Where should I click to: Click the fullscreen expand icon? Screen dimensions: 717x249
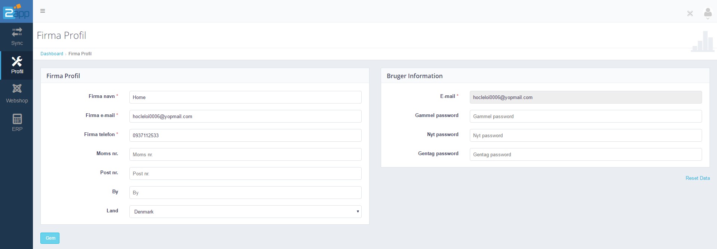pyautogui.click(x=690, y=13)
